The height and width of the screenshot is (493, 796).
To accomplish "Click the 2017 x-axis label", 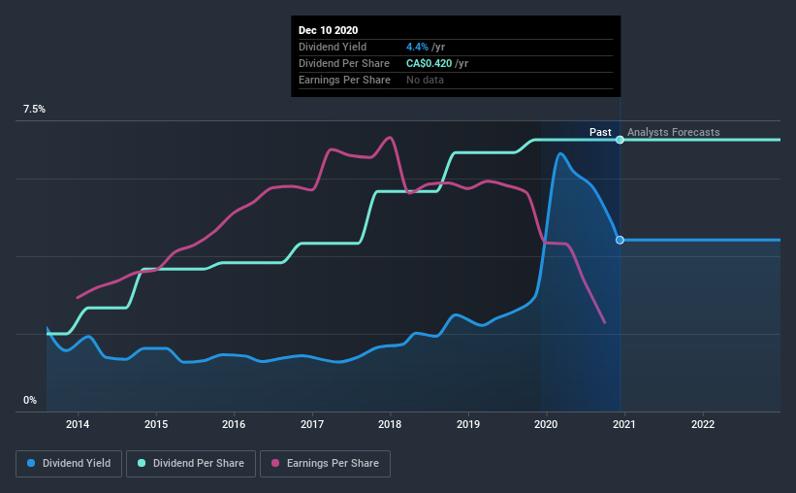I will point(311,424).
